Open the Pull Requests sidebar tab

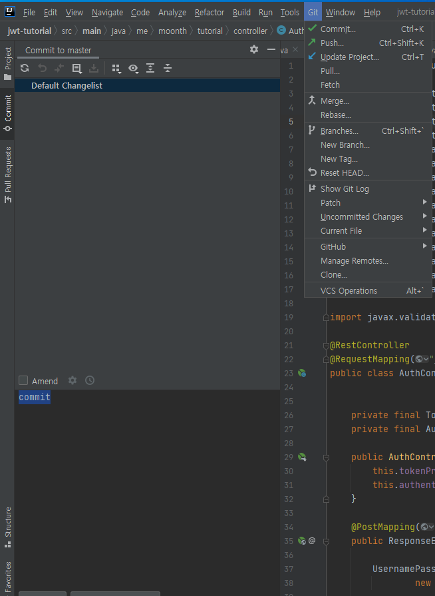(7, 175)
